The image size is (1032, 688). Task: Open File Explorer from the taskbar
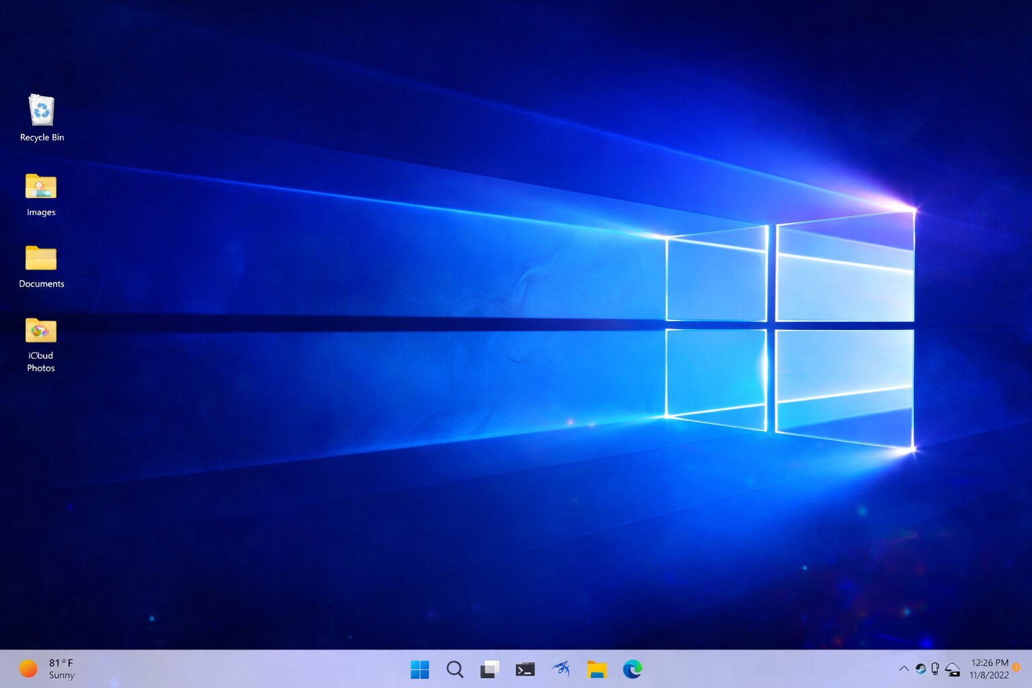click(597, 669)
